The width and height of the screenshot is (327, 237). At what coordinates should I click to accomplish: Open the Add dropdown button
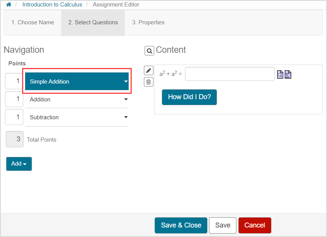click(19, 164)
